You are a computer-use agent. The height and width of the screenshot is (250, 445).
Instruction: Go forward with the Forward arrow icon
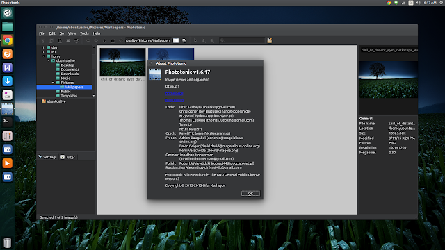(96, 40)
